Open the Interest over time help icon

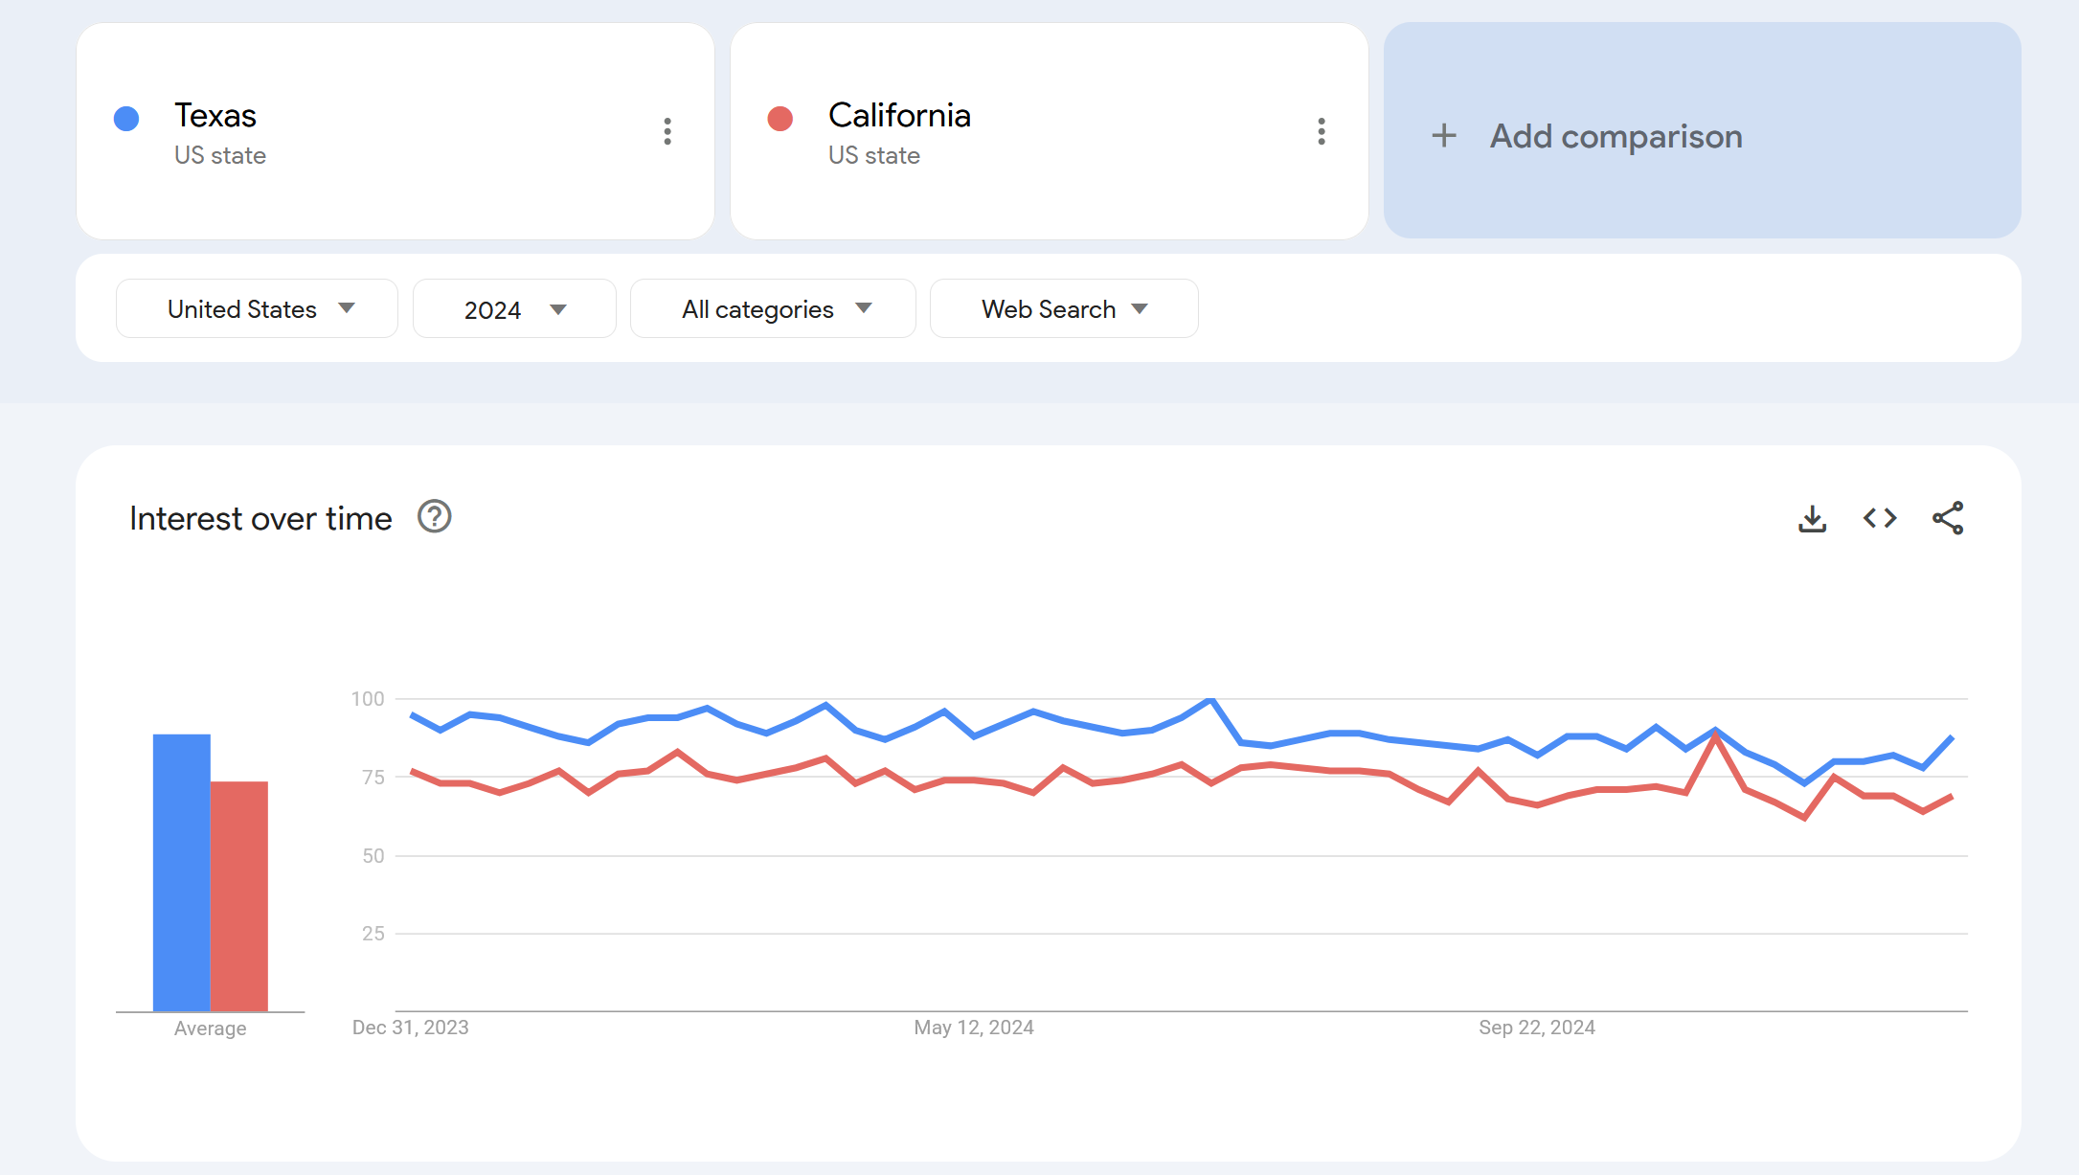[x=434, y=517]
